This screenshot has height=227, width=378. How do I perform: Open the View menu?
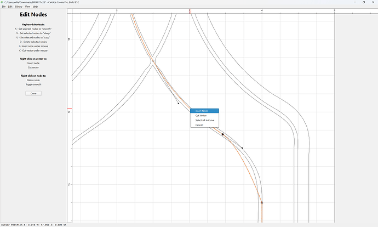[x=28, y=7]
